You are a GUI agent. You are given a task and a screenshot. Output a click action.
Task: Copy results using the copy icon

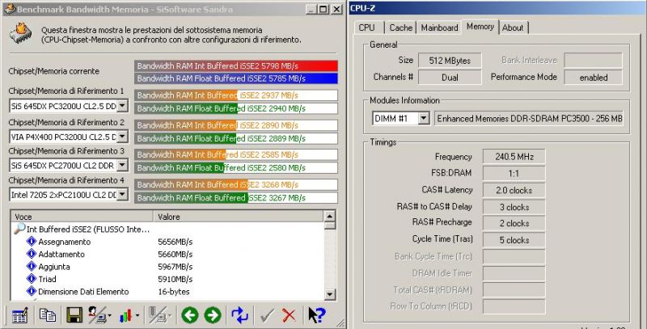pyautogui.click(x=48, y=315)
